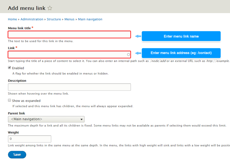The image size is (230, 164).
Task: Click the dropdown arrow on Main navigation select
Action: [x=82, y=119]
